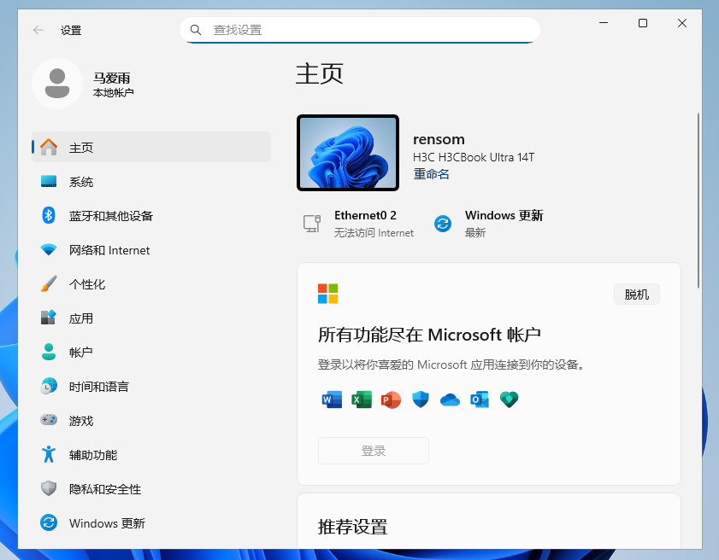719x560 pixels.
Task: Click the 重命名 link under rensom
Action: click(432, 173)
